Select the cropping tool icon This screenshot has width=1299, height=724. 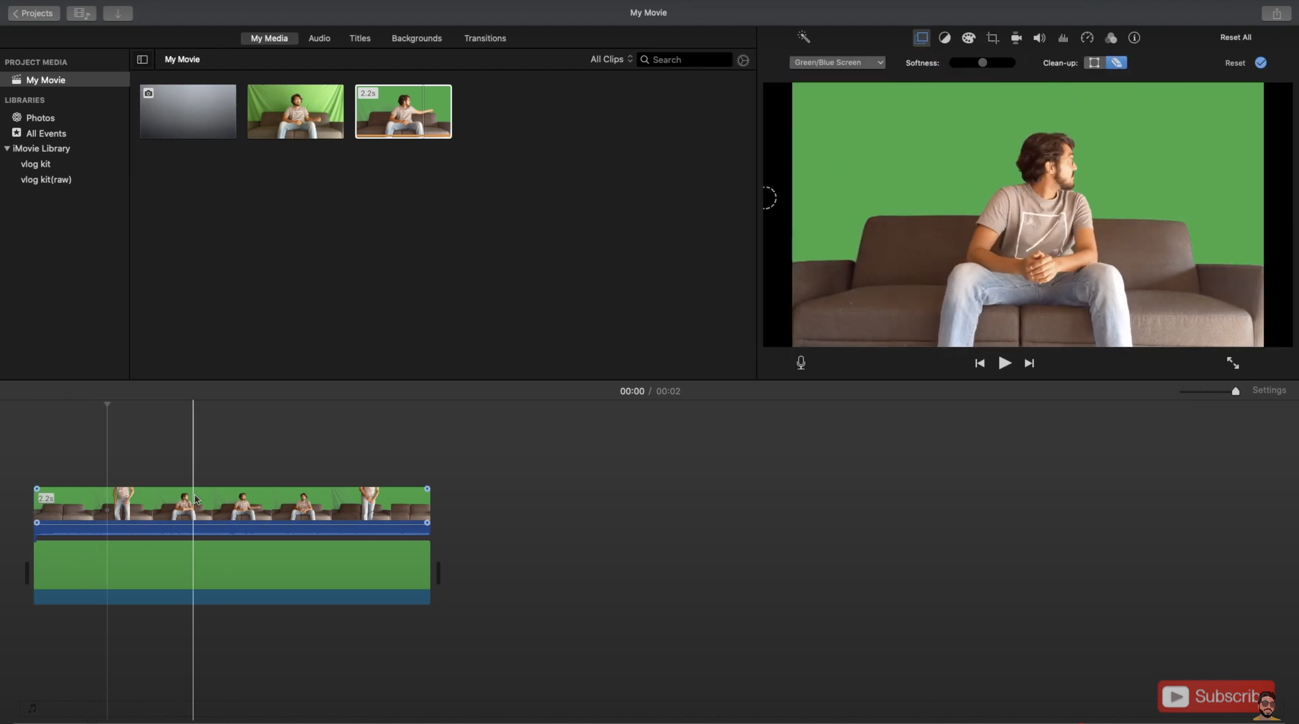click(992, 38)
